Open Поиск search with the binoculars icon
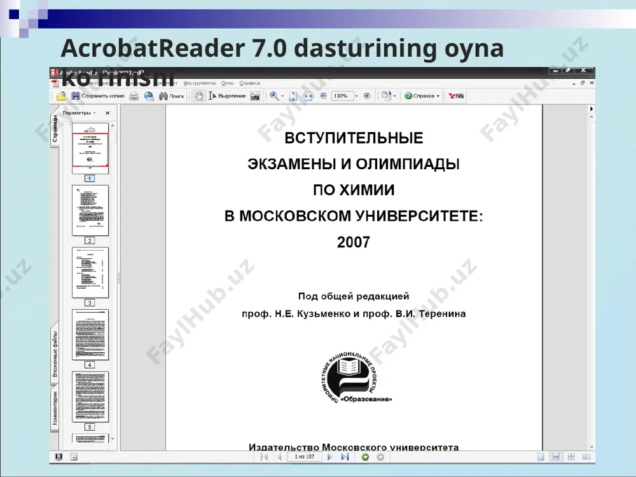Image resolution: width=636 pixels, height=477 pixels. click(172, 96)
